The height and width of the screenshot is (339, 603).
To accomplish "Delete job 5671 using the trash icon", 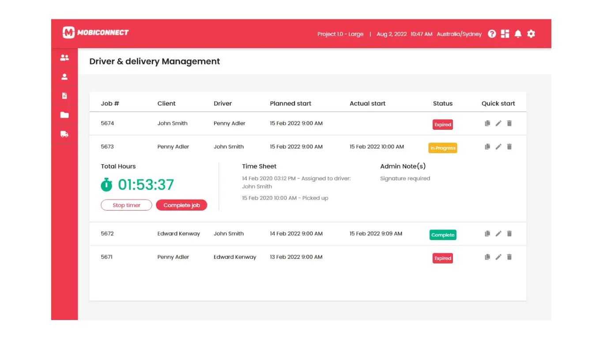I will pyautogui.click(x=509, y=257).
